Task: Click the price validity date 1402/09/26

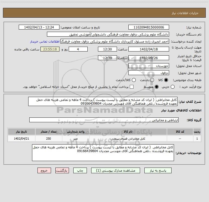Action: [x=149, y=58]
